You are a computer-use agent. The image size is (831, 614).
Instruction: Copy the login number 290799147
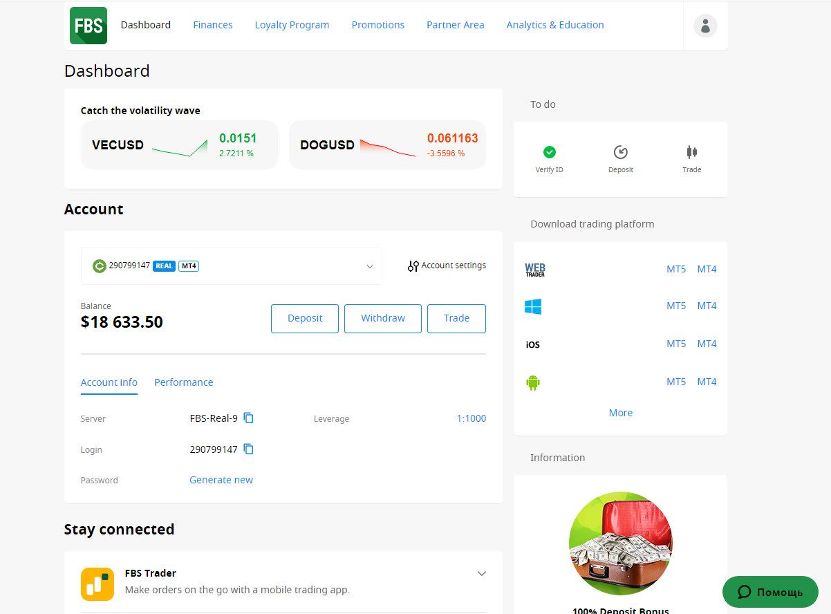(x=249, y=449)
